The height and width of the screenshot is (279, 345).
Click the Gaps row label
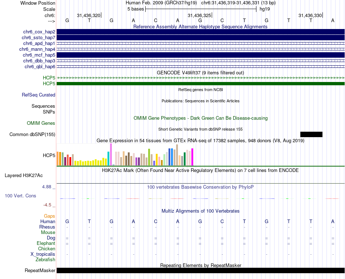click(x=49, y=216)
